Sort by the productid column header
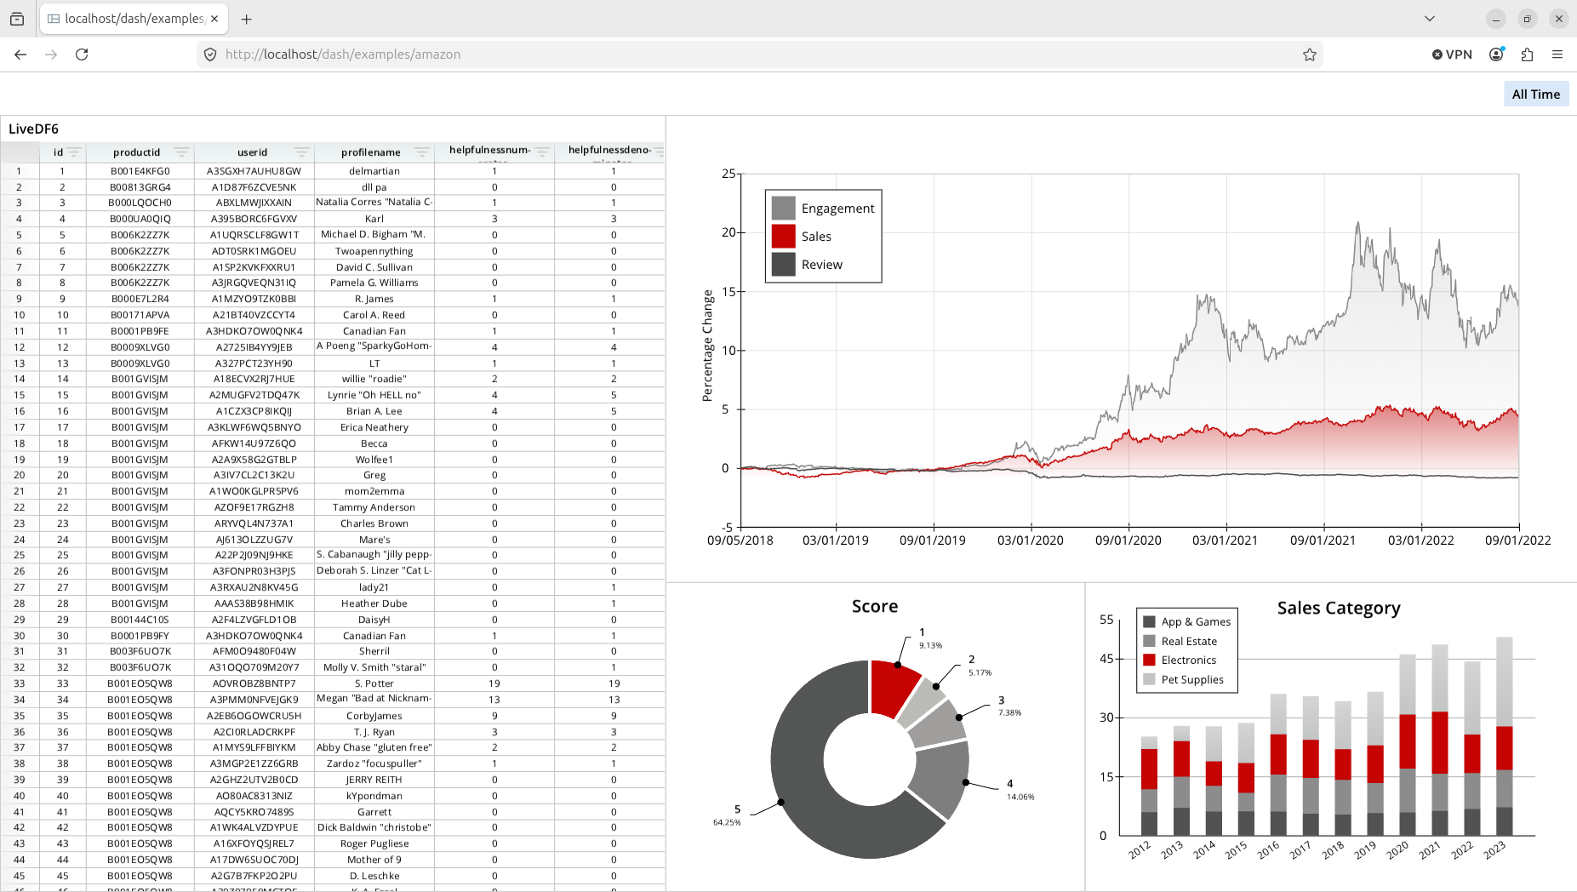This screenshot has width=1577, height=892. pos(136,152)
